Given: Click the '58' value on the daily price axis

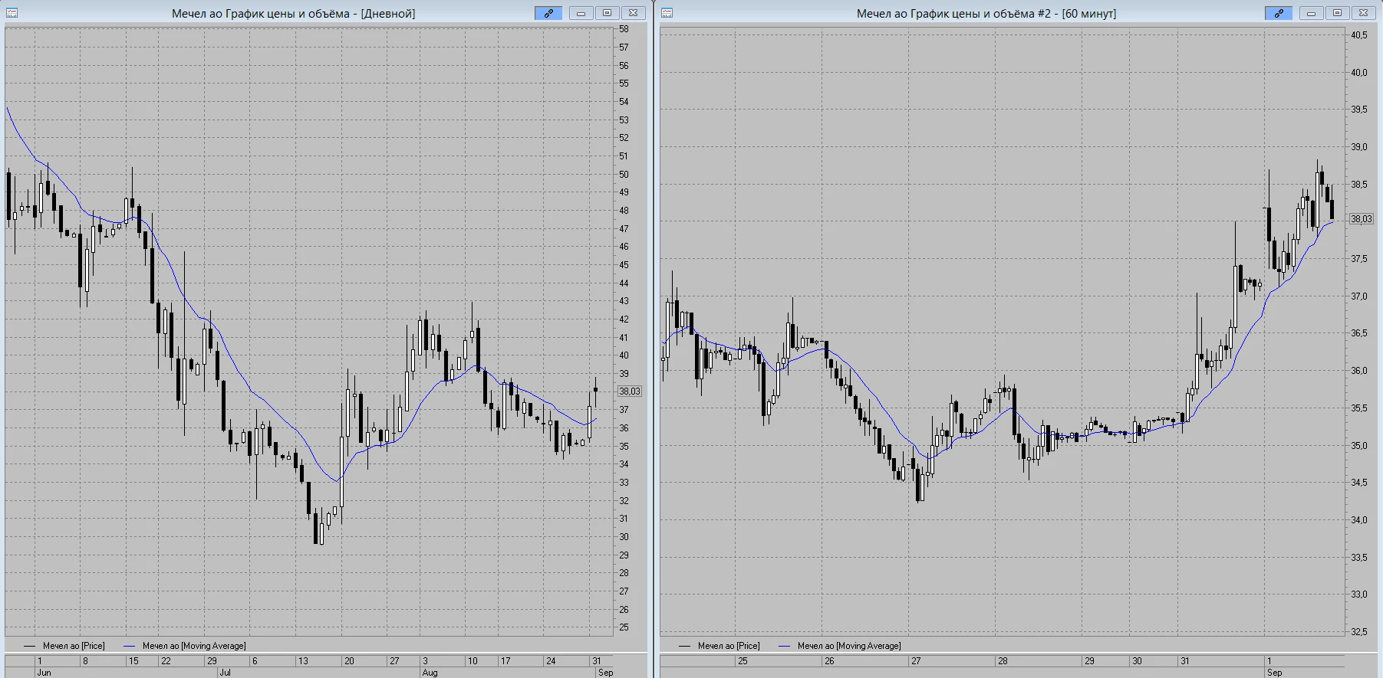Looking at the screenshot, I should [x=624, y=29].
